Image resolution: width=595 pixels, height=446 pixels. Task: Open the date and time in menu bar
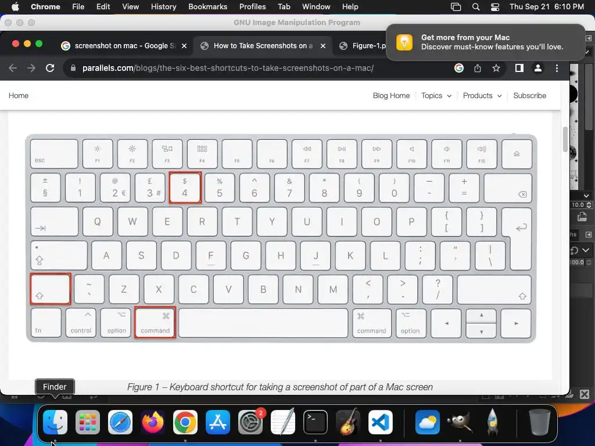coord(546,6)
